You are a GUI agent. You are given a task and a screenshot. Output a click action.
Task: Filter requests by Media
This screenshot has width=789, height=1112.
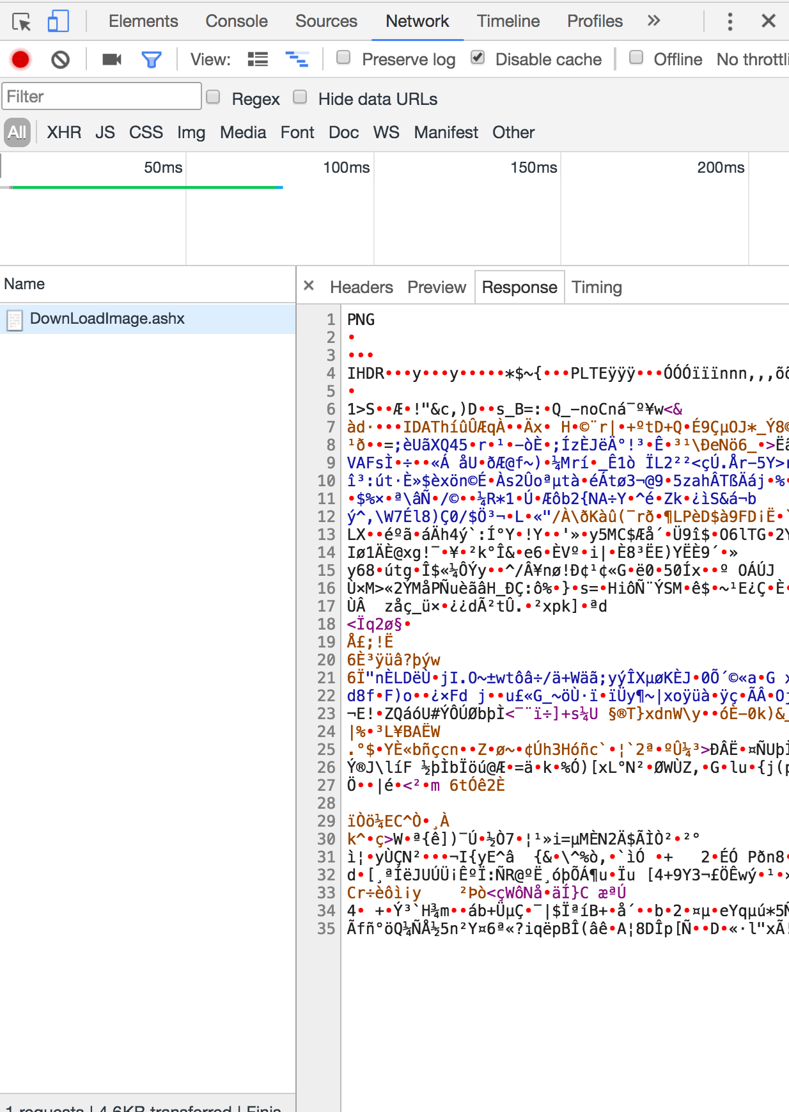[243, 132]
